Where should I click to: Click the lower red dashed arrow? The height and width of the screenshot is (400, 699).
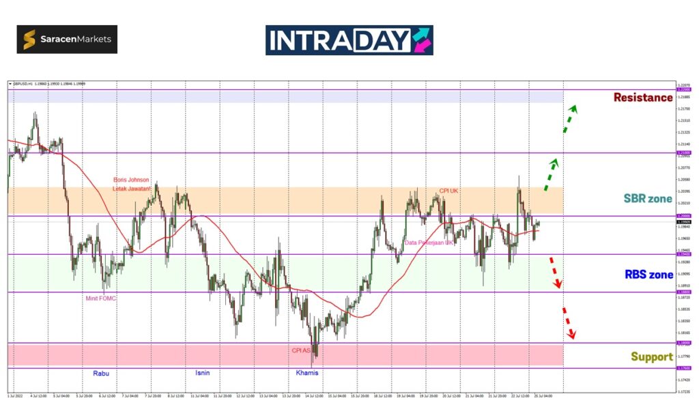click(569, 323)
